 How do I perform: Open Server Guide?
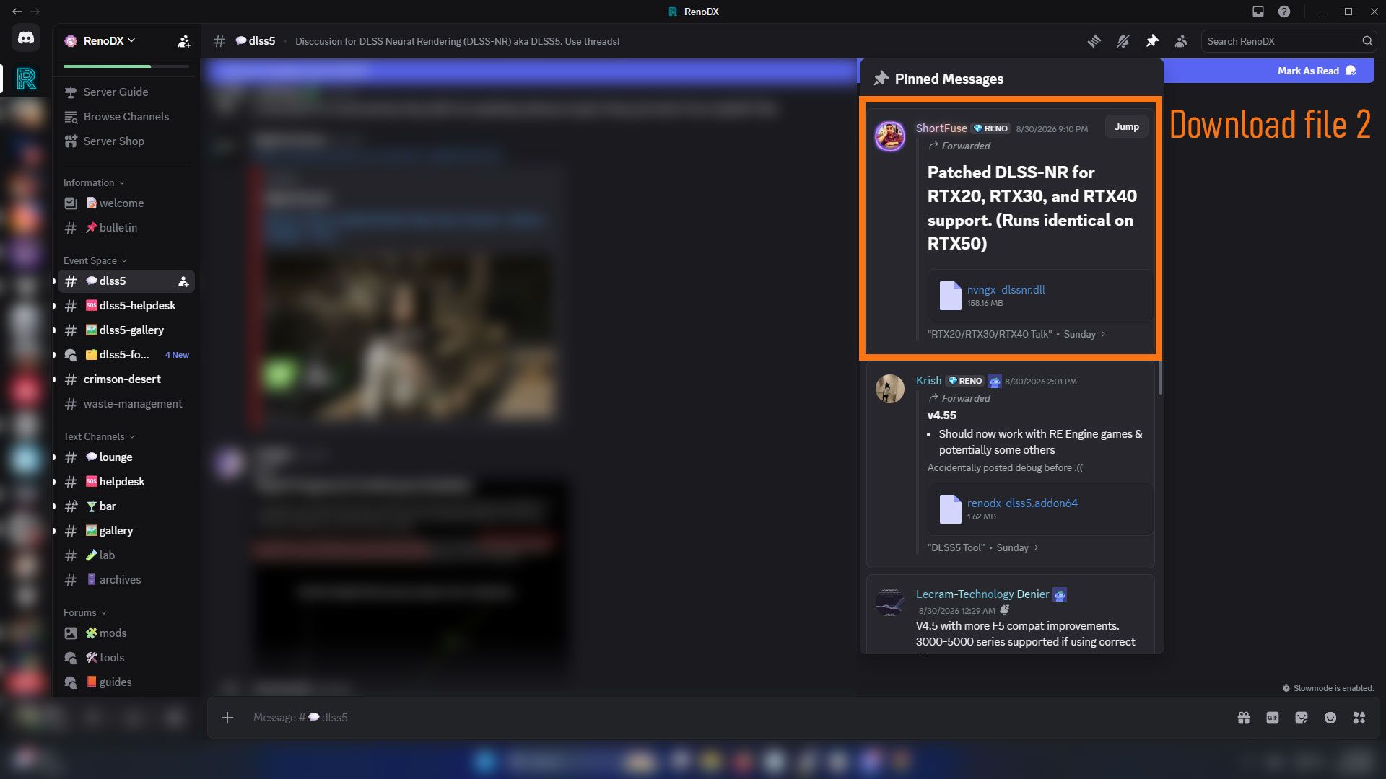(126, 92)
